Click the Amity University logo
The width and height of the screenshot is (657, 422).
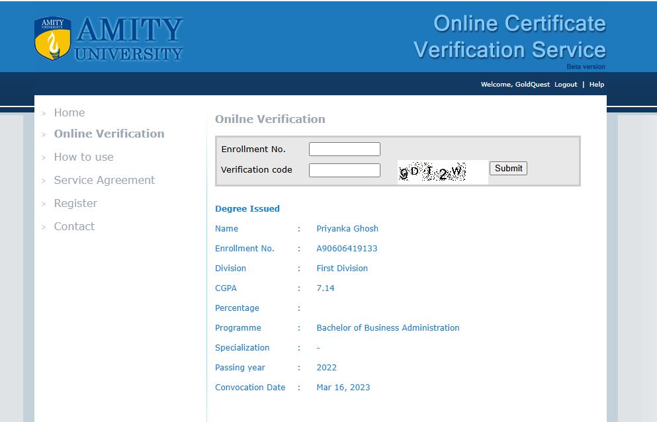(109, 38)
